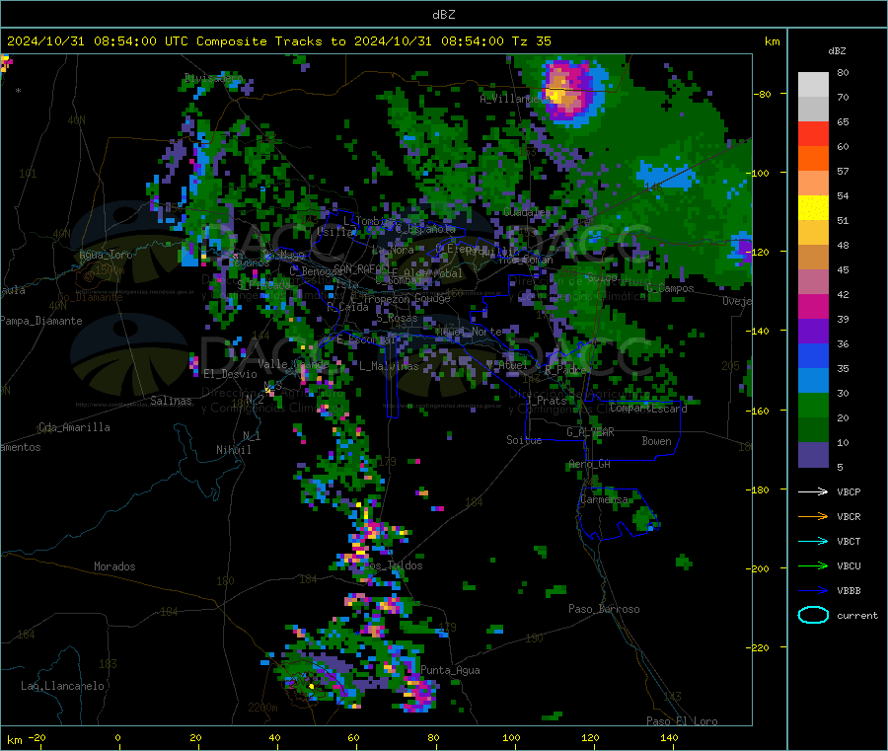Click the white VBCP arrow legend icon

813,491
